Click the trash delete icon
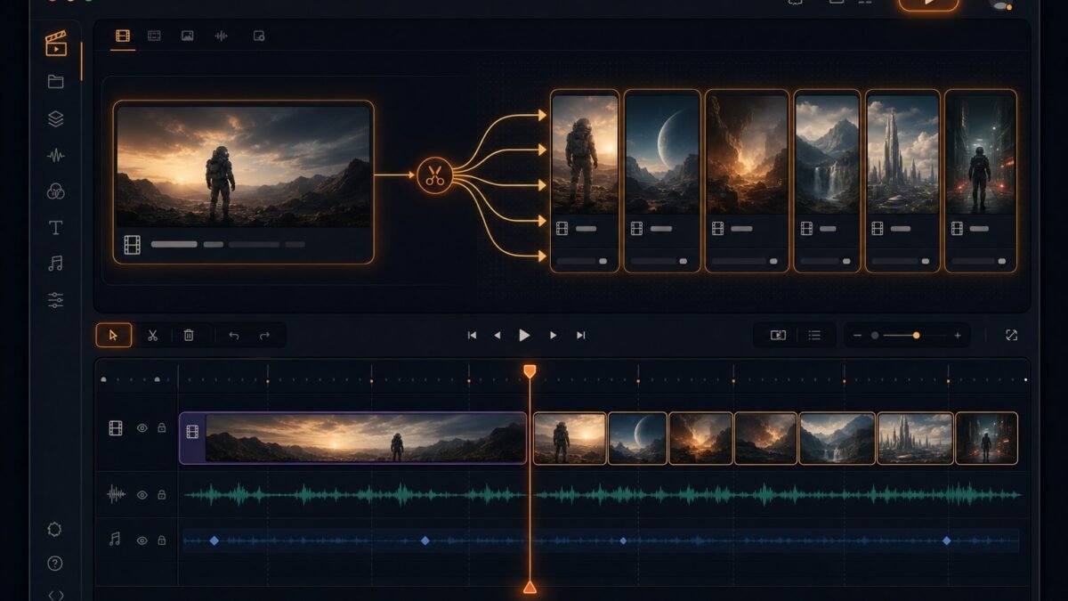 189,335
